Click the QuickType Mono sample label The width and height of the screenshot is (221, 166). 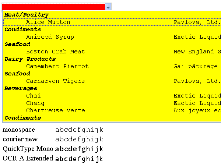coord(28,149)
